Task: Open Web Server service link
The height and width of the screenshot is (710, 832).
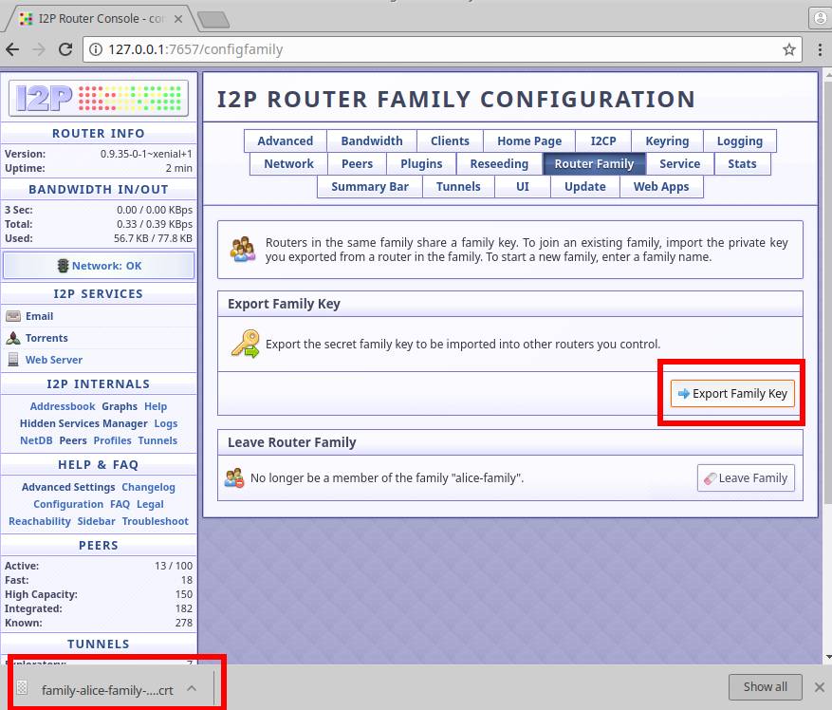Action: (53, 360)
